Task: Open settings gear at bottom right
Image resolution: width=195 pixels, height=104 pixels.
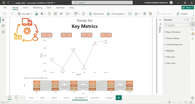Action: point(192,98)
